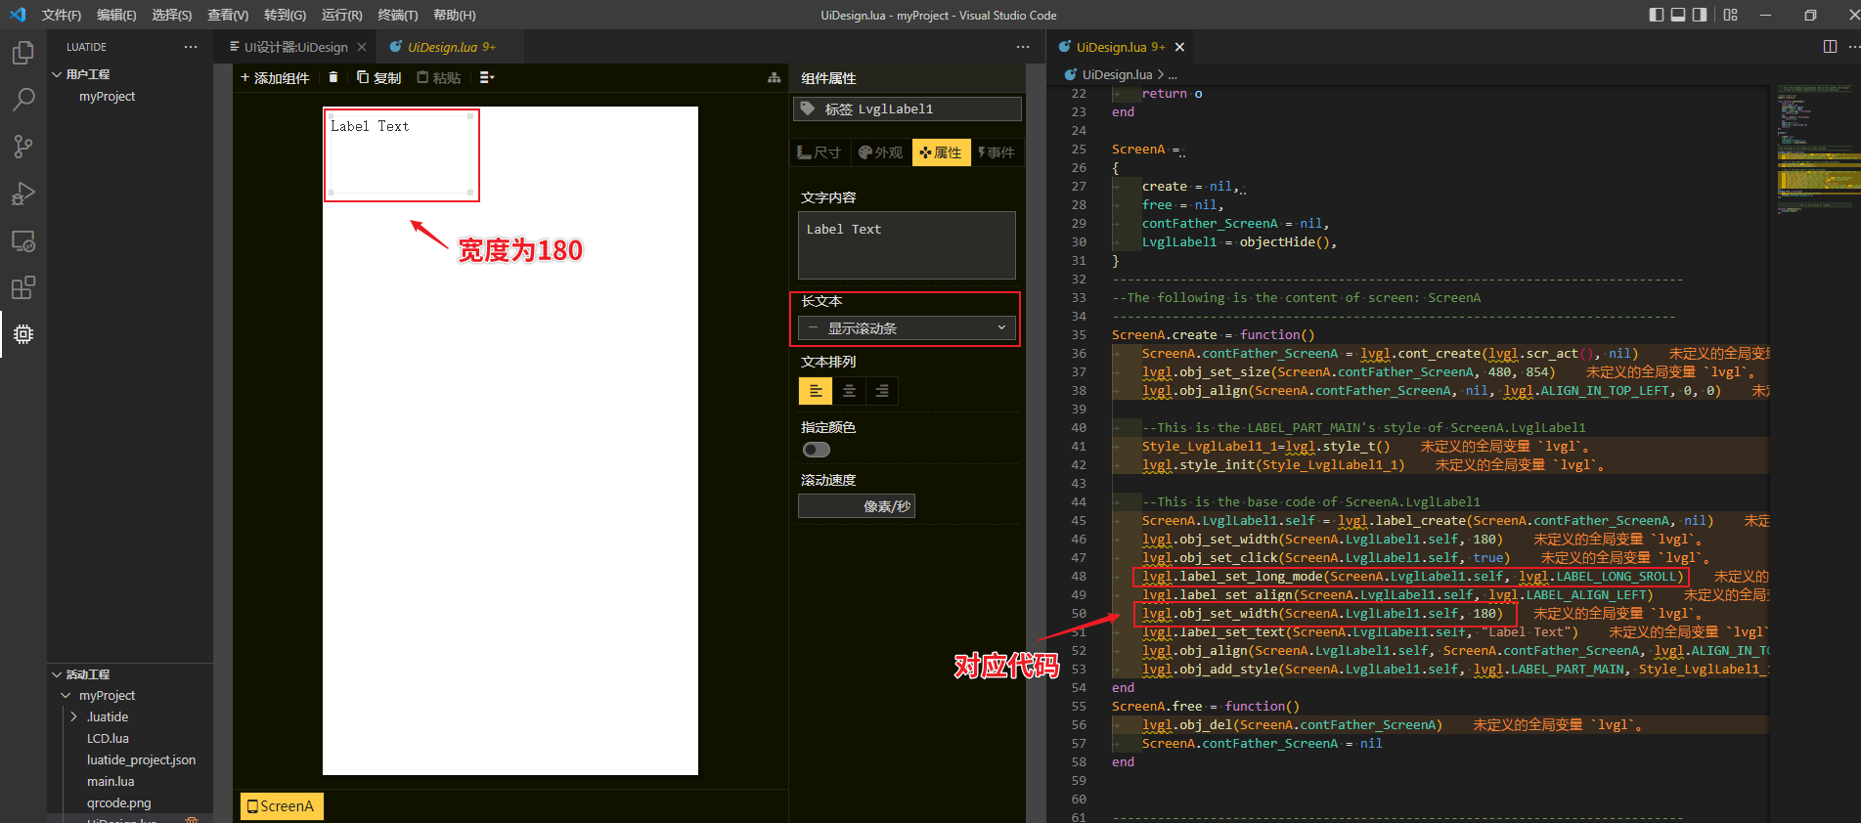
Task: Open the Explorer view in activity bar
Action: (x=23, y=53)
